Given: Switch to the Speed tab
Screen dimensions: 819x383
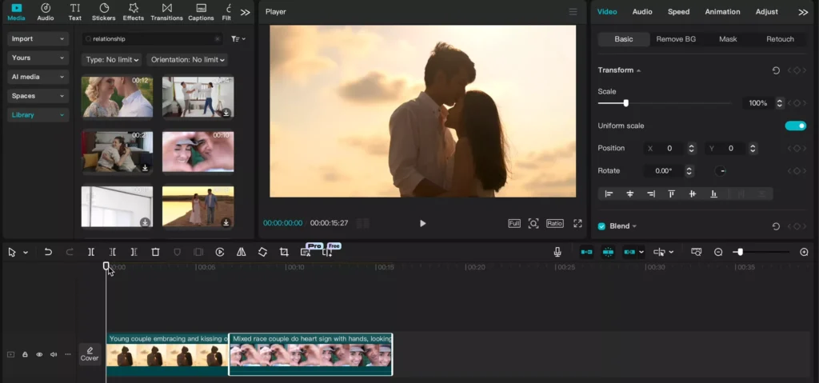Looking at the screenshot, I should click(x=678, y=11).
